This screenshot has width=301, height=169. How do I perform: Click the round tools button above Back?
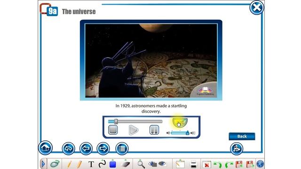pos(237,149)
